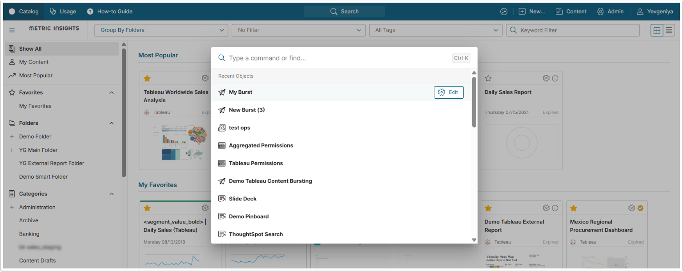Click the recent objects list scrollbar

[474, 102]
